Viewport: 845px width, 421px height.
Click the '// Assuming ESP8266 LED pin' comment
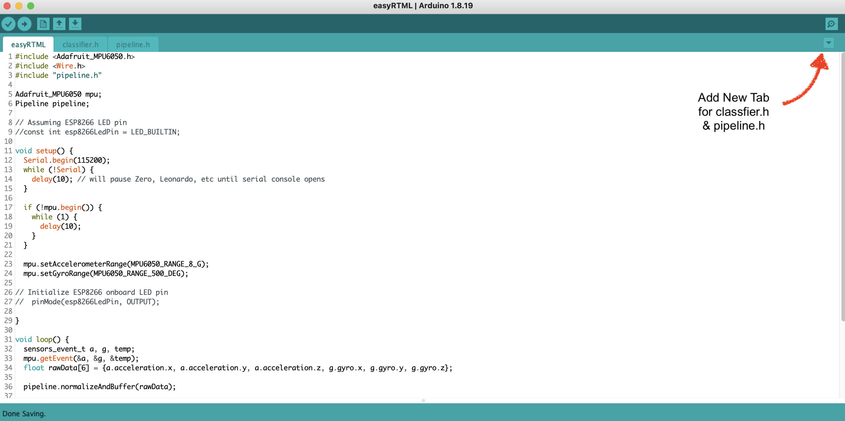tap(71, 123)
